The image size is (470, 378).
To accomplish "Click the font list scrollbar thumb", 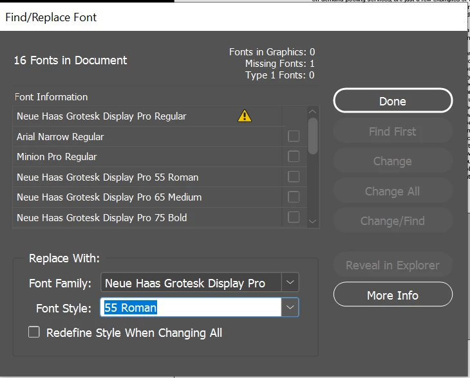I will (x=313, y=136).
